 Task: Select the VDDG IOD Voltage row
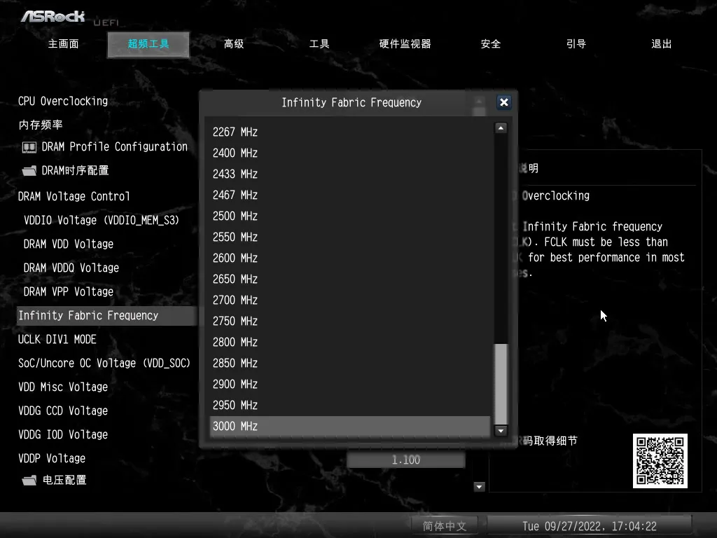click(62, 434)
